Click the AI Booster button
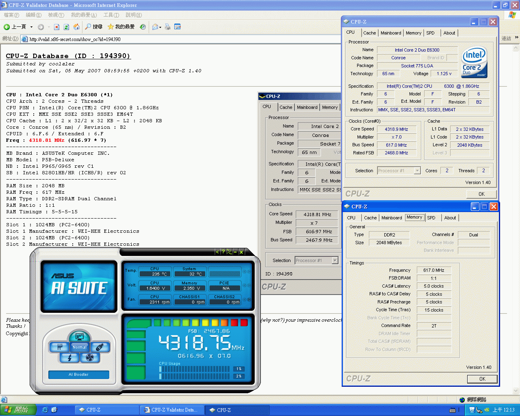 tap(78, 375)
